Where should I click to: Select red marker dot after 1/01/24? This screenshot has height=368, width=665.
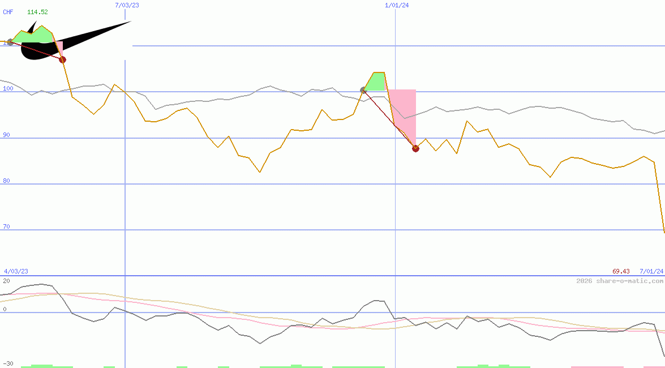pos(415,148)
